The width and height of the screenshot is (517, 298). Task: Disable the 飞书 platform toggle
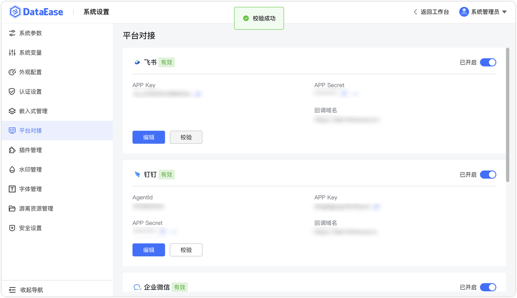coord(488,62)
